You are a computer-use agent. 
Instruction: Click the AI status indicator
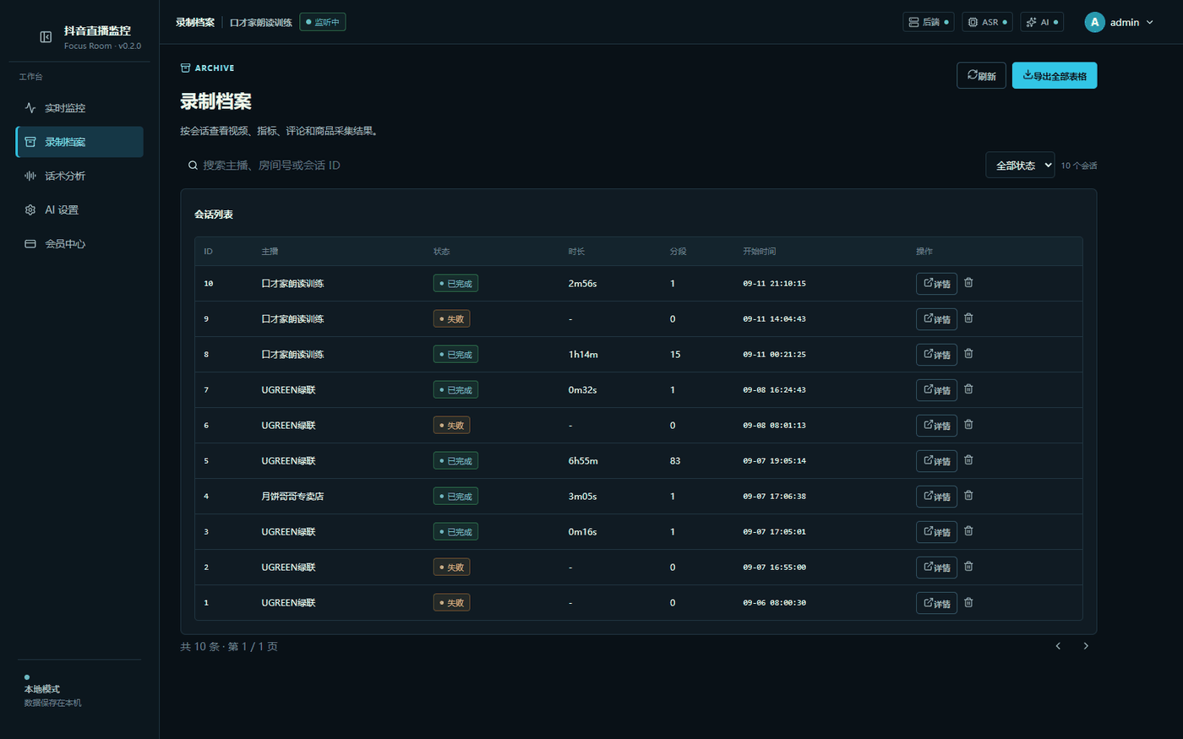coord(1042,22)
